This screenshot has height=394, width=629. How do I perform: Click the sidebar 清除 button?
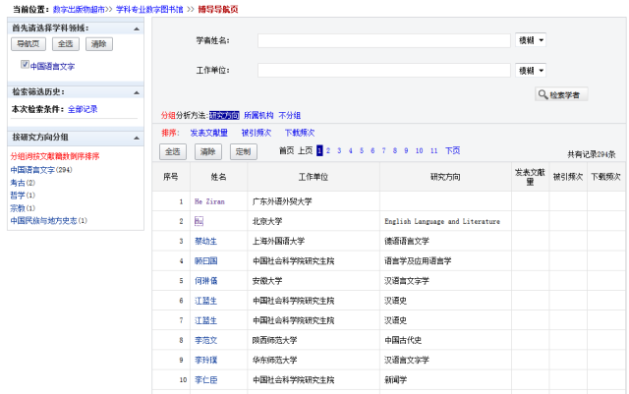click(x=99, y=44)
